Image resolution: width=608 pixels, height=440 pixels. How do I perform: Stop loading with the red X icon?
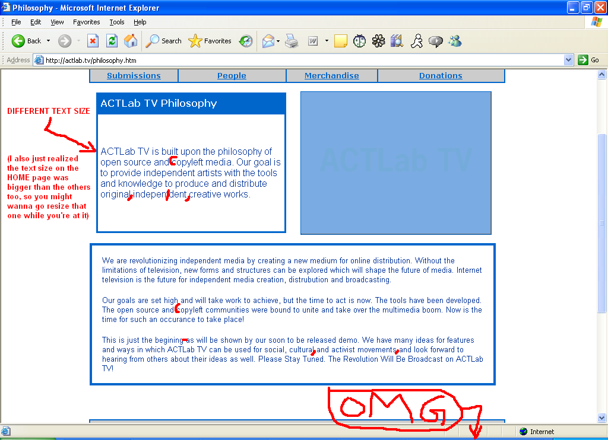tap(93, 41)
